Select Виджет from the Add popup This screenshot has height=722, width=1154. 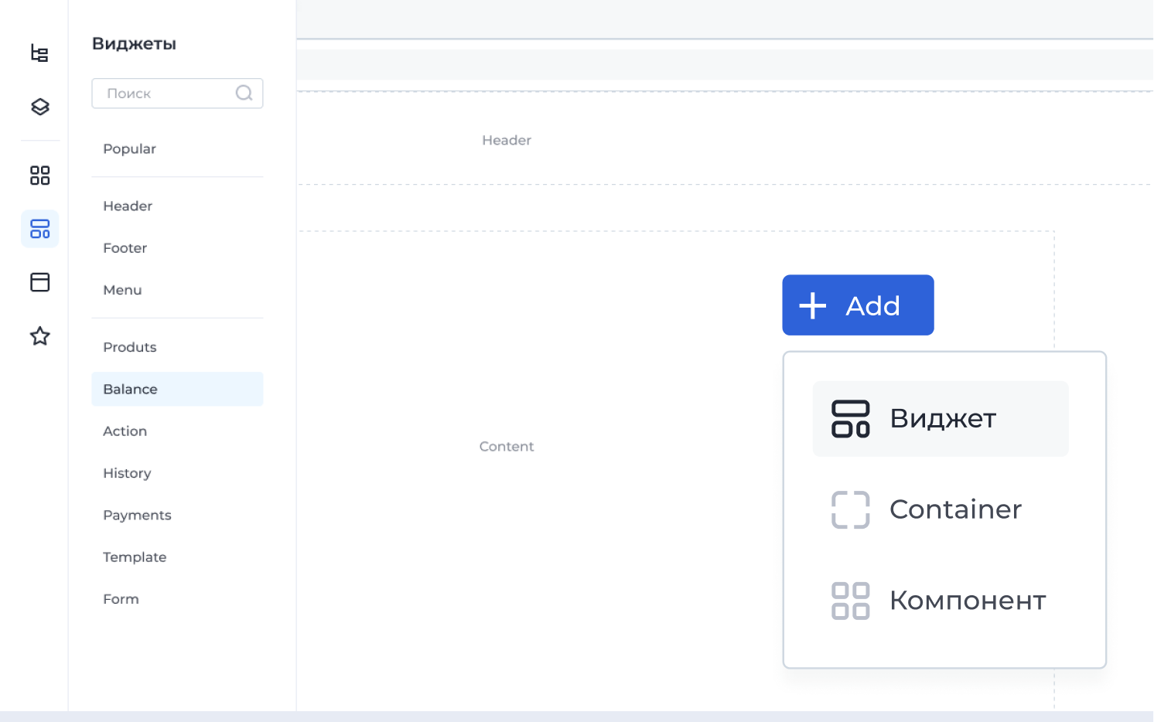(x=941, y=418)
